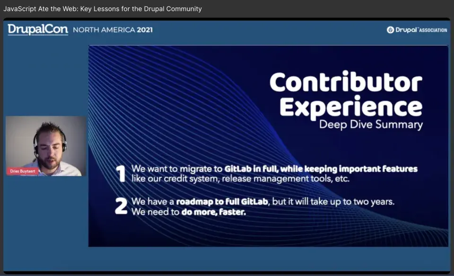454x276 pixels.
Task: Click the video title 'JavaScript Ate the Web'
Action: click(103, 8)
